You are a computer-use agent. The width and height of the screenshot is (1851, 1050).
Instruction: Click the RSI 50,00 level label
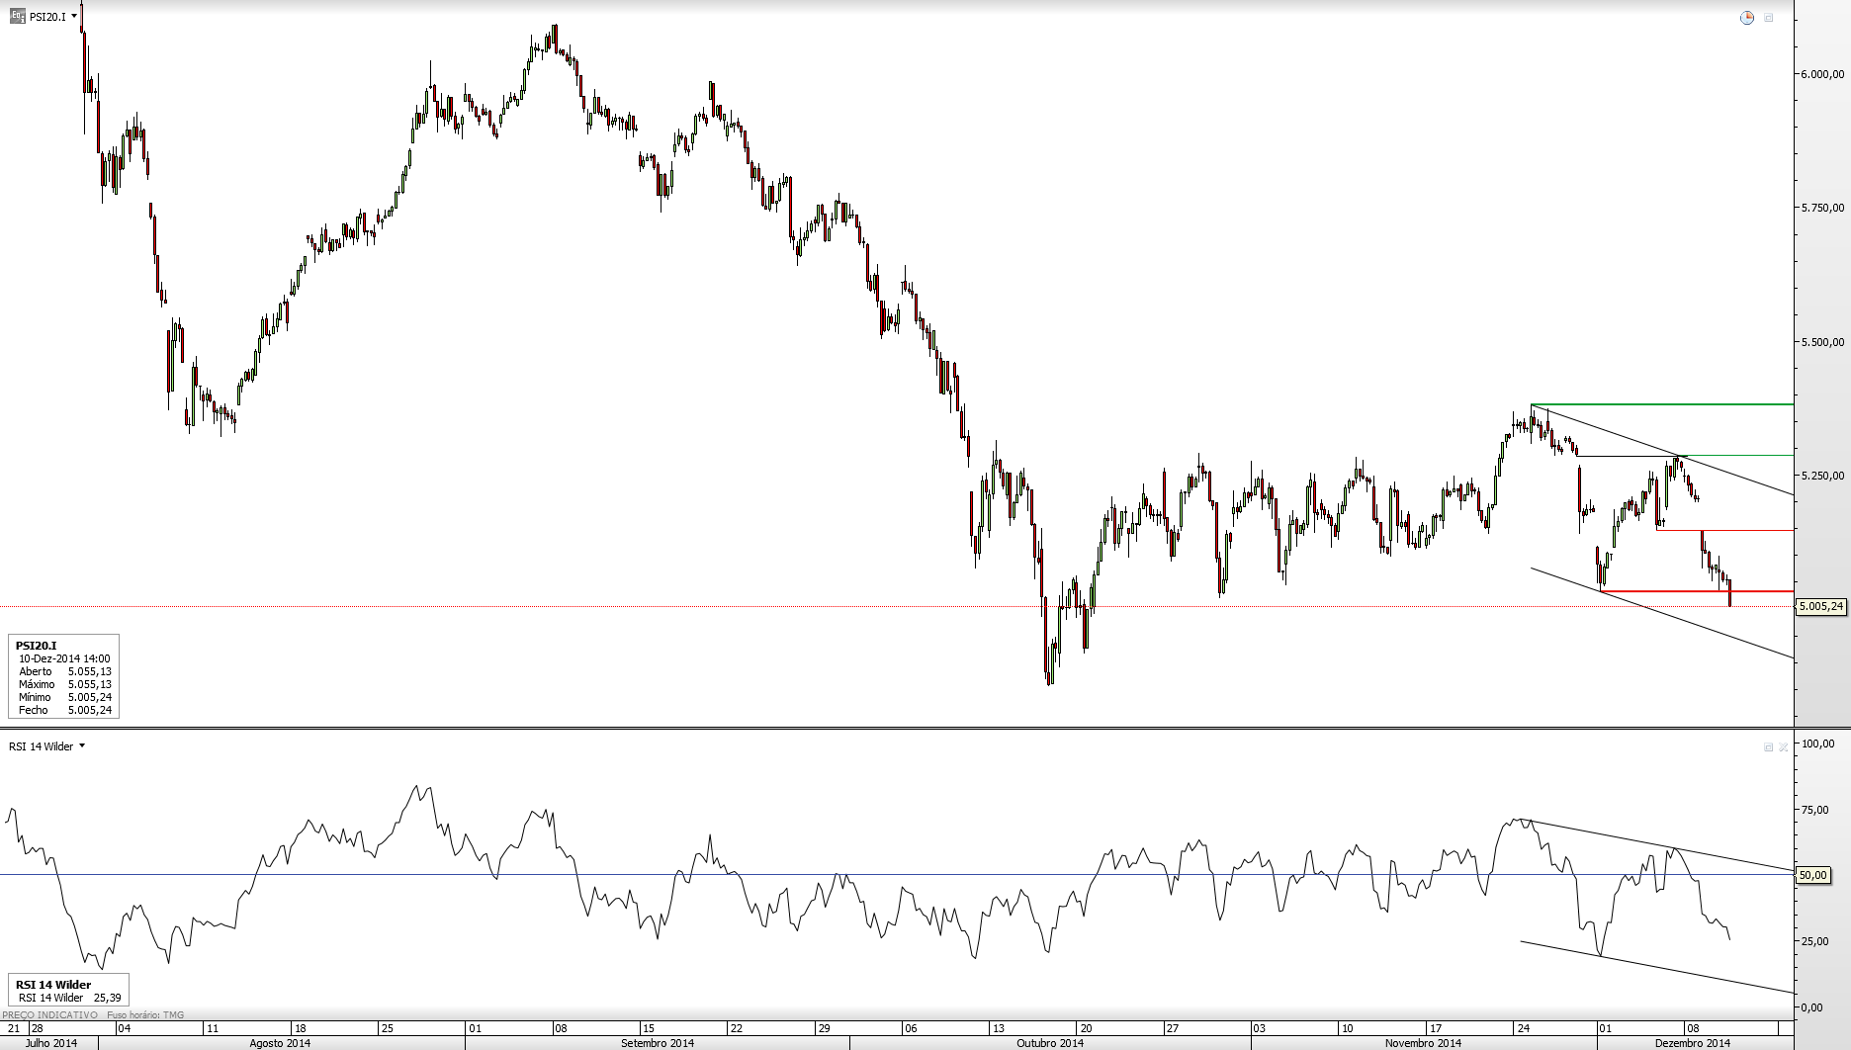pos(1813,875)
